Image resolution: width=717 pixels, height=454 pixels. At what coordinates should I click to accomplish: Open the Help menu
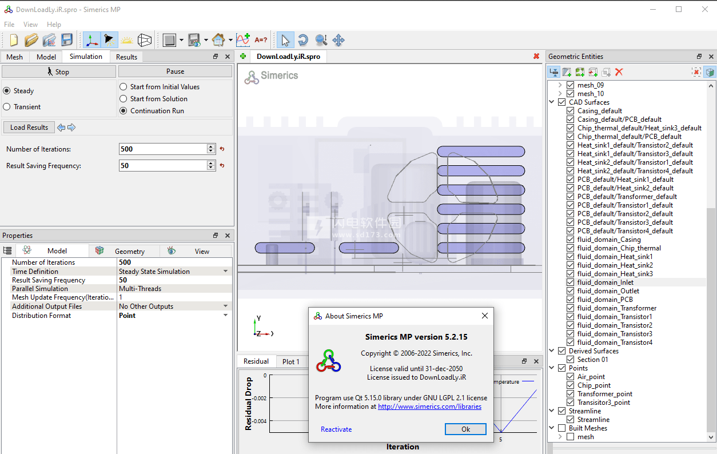click(x=54, y=25)
